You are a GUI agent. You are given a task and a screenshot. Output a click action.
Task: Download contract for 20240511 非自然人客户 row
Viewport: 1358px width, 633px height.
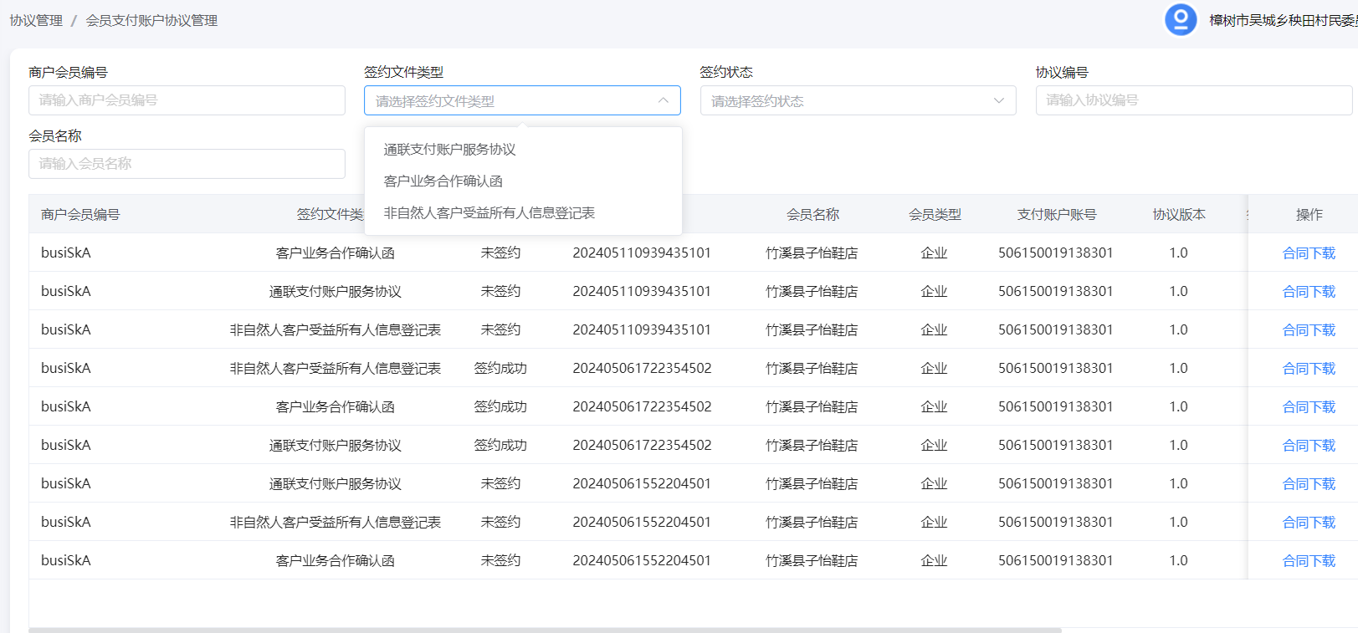point(1309,330)
